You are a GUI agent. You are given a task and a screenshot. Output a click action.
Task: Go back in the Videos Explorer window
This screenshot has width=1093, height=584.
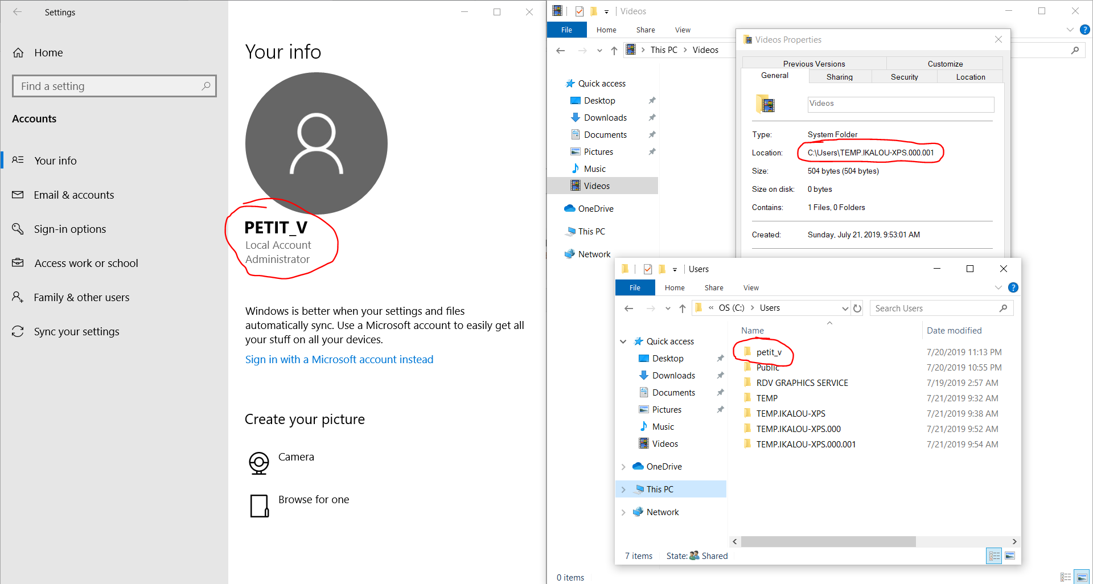[561, 50]
